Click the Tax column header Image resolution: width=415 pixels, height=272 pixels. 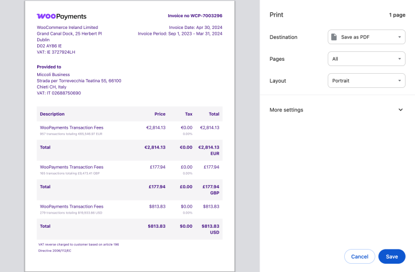[189, 114]
